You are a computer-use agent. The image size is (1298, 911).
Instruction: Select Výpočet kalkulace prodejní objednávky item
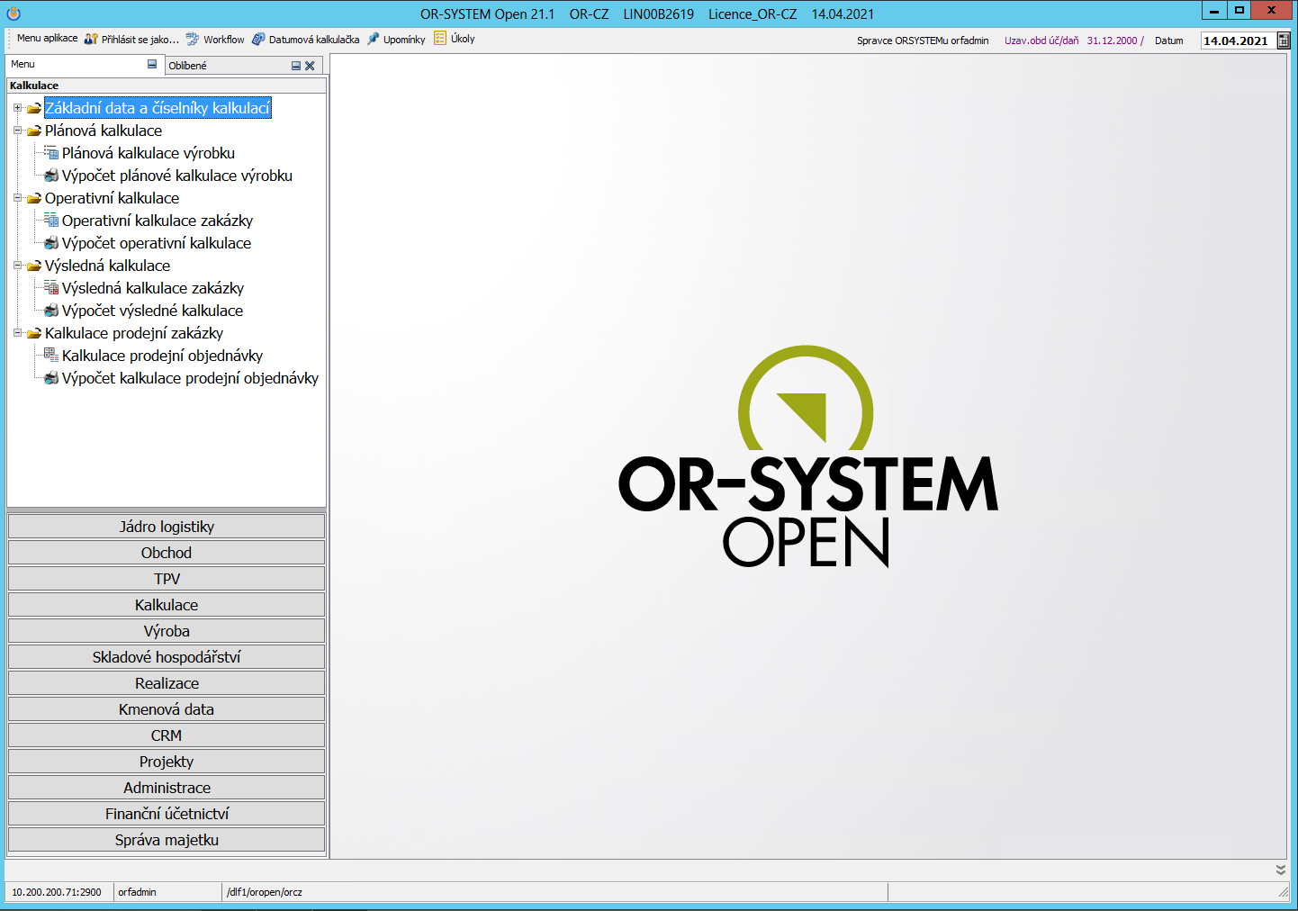(x=190, y=378)
